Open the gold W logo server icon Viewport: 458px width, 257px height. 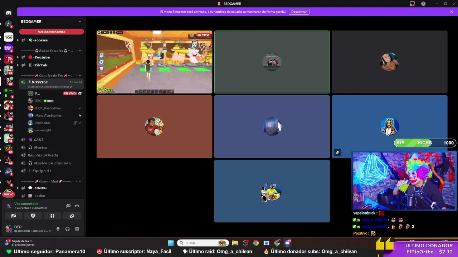point(9,182)
